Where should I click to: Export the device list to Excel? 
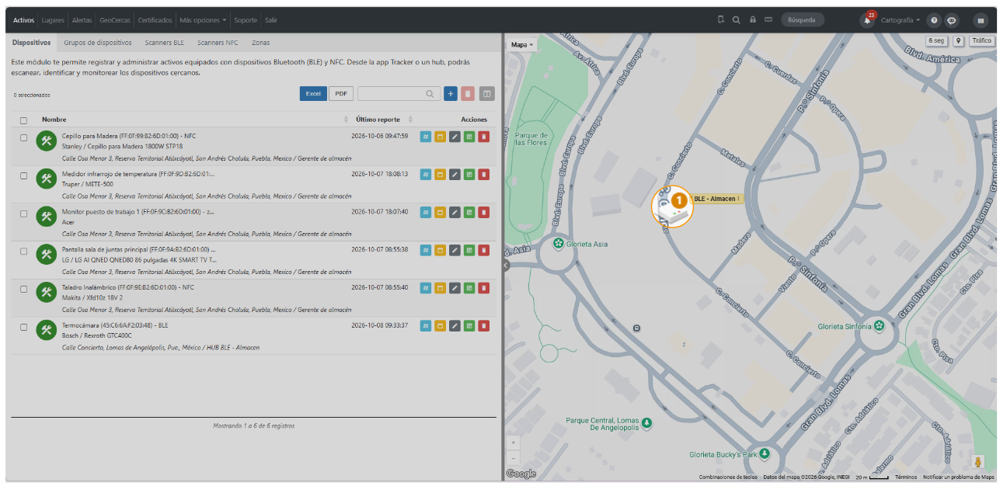click(x=313, y=94)
